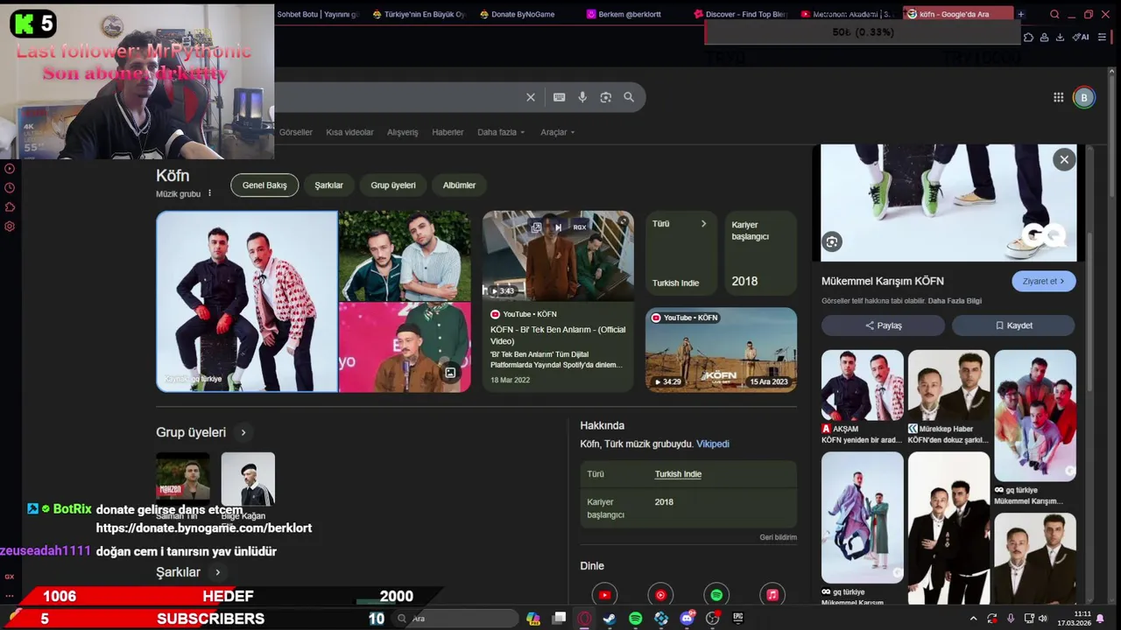Viewport: 1121px width, 630px height.
Task: Open browser search tabs magnifier icon
Action: tap(1054, 14)
